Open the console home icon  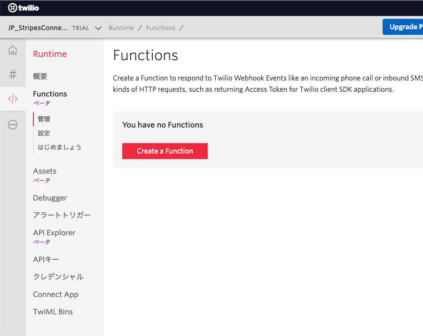13,50
